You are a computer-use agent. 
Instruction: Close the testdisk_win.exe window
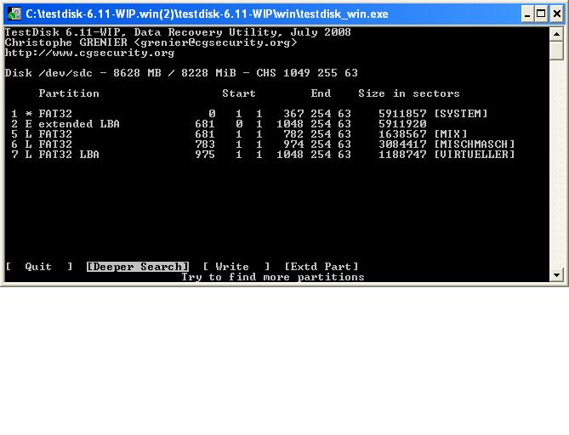point(556,14)
